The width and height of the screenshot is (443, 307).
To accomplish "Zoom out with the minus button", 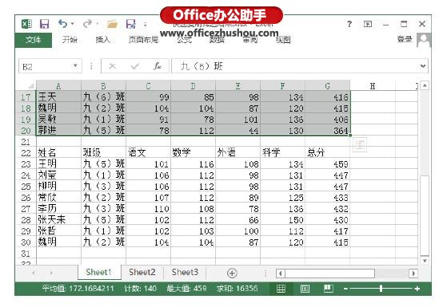I will pyautogui.click(x=345, y=289).
